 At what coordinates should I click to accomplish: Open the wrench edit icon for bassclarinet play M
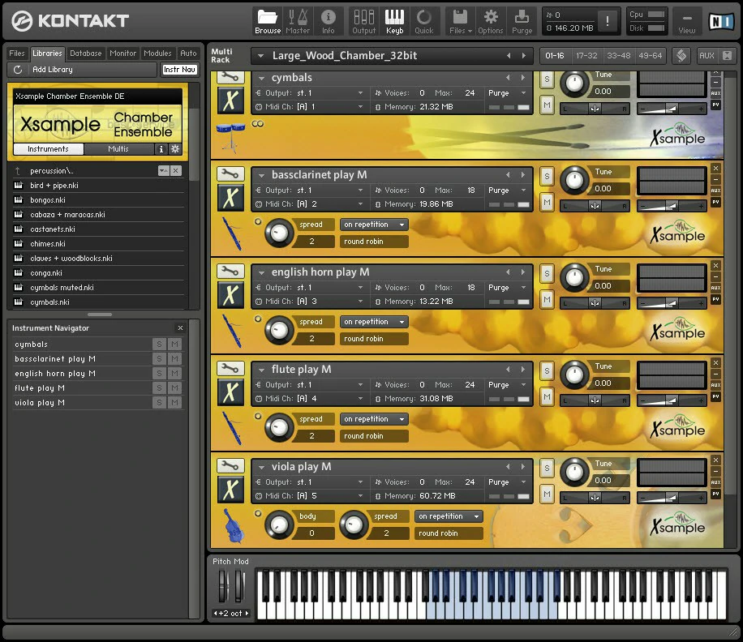click(x=230, y=173)
